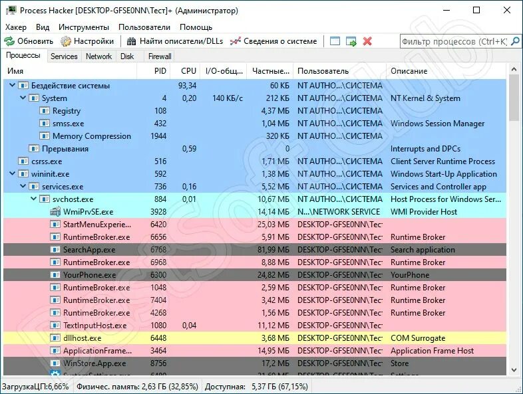Viewport: 523px width, 394px height.
Task: Click the 'COM Surrogate' description cell
Action: 418,338
